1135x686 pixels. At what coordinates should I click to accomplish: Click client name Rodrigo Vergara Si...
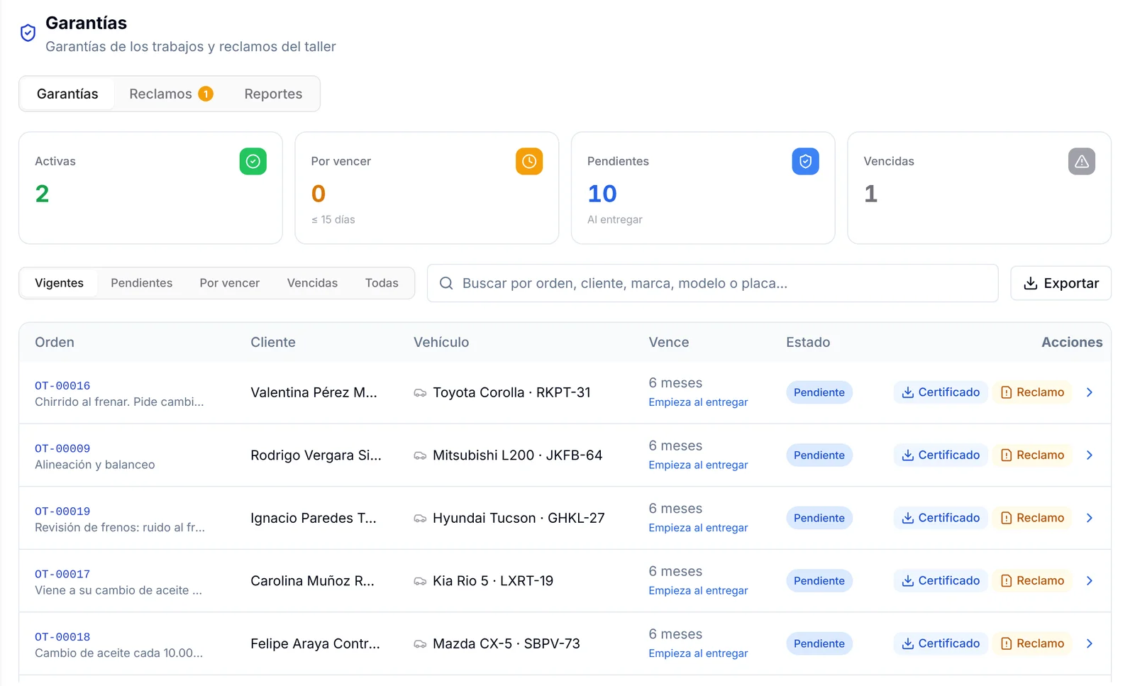(x=316, y=455)
